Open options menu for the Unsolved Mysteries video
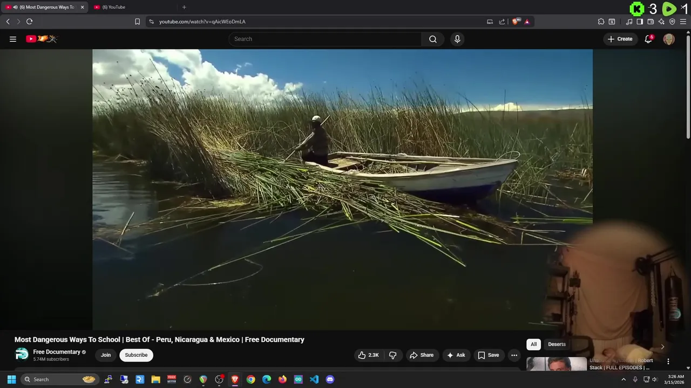 (x=668, y=362)
